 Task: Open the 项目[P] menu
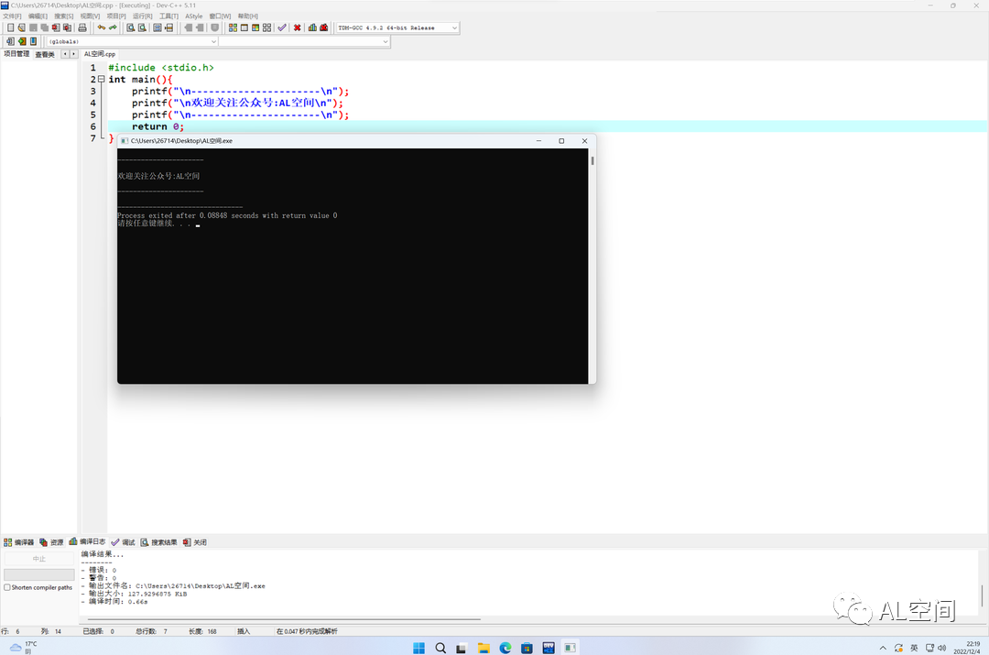[116, 16]
